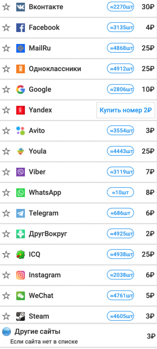The width and height of the screenshot is (157, 349).
Task: Select the Youla service row
Action: 78,151
